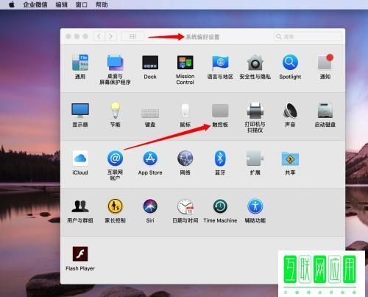The image size is (368, 297).
Task: Open the 窗口 menu
Action: pyautogui.click(x=82, y=4)
